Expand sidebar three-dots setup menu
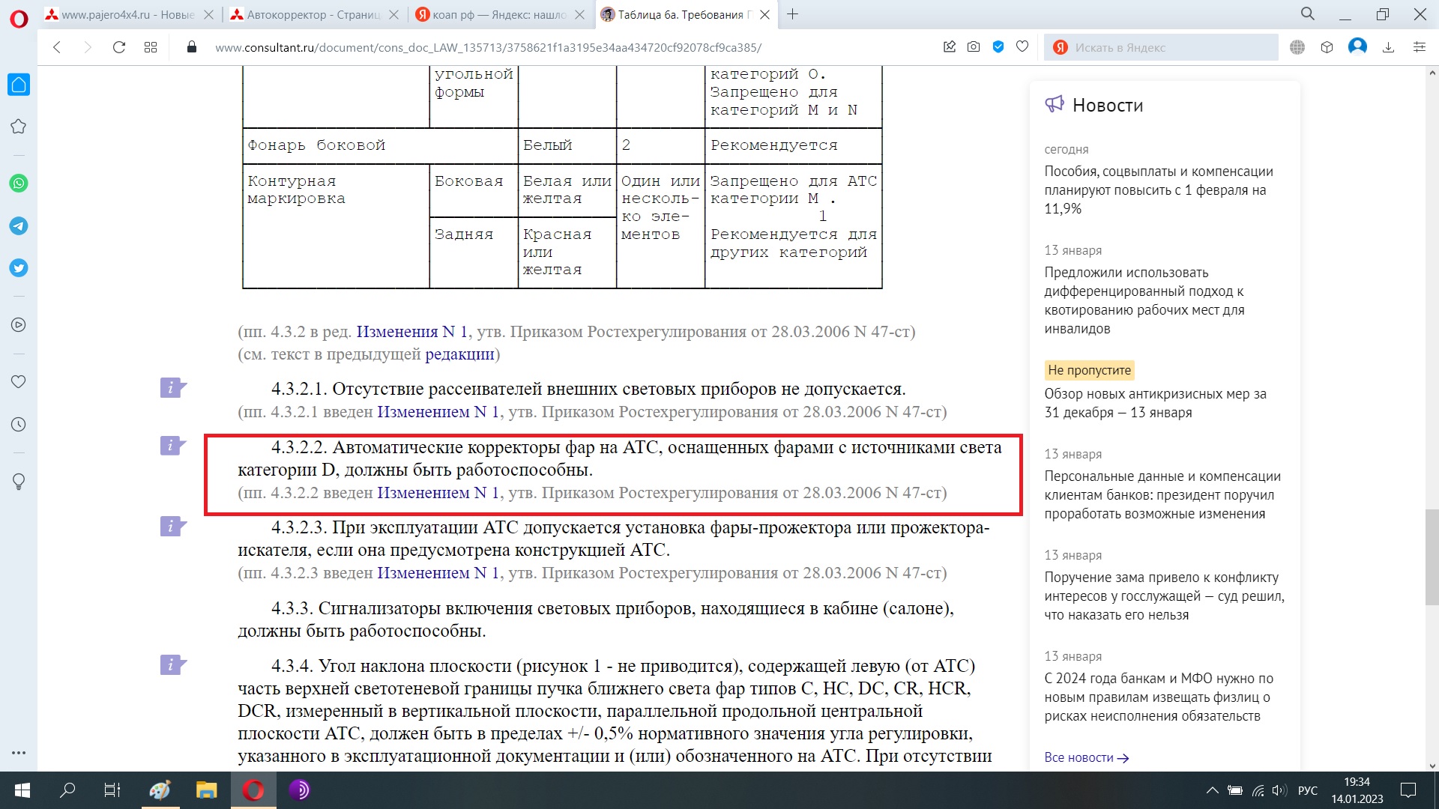The width and height of the screenshot is (1439, 809). pyautogui.click(x=19, y=752)
